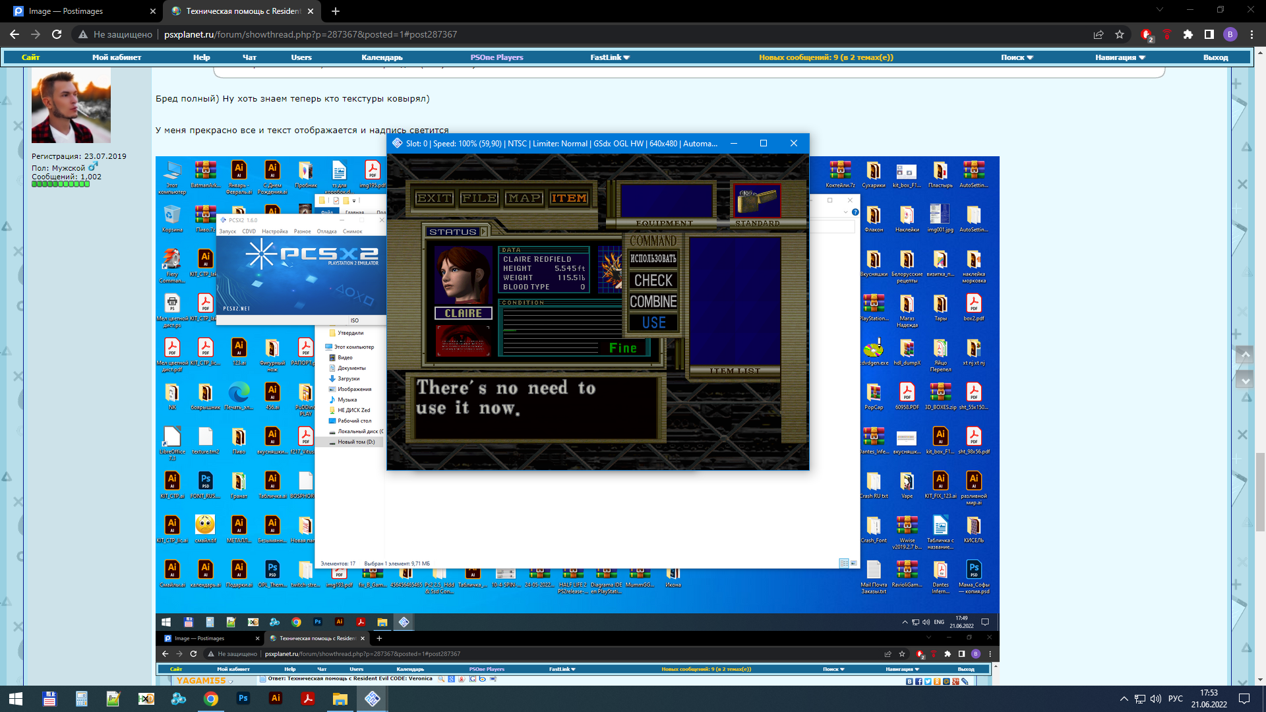The width and height of the screenshot is (1266, 712).
Task: Open the Windows notification center
Action: (x=1244, y=699)
